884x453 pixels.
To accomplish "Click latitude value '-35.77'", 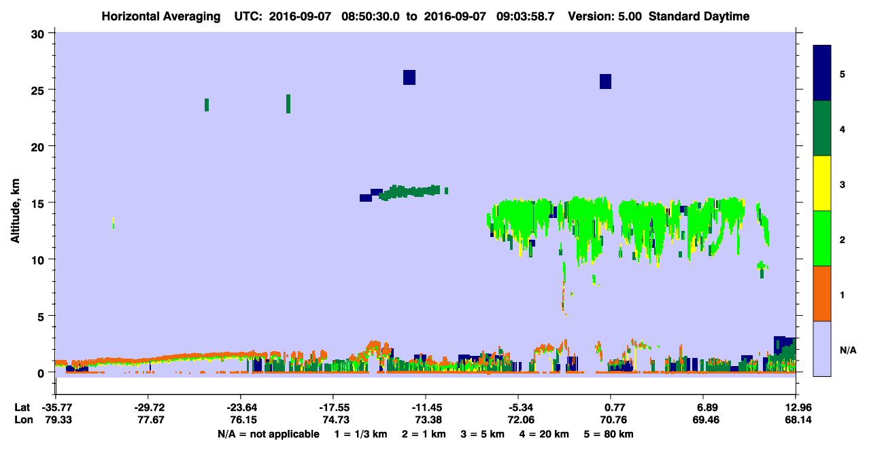I will [56, 407].
